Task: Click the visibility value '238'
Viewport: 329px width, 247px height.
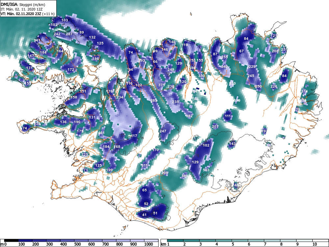Action: tap(37, 123)
